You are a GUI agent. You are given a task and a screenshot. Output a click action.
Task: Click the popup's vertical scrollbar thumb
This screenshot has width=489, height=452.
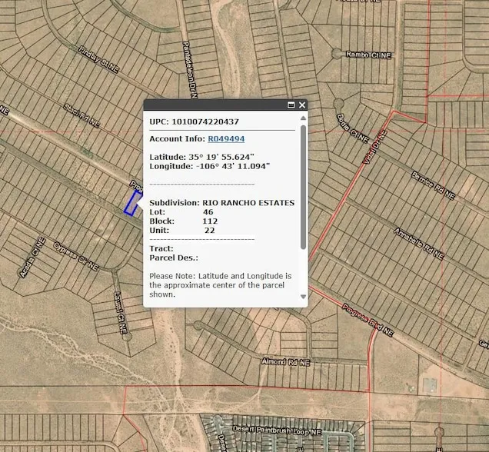(x=303, y=184)
